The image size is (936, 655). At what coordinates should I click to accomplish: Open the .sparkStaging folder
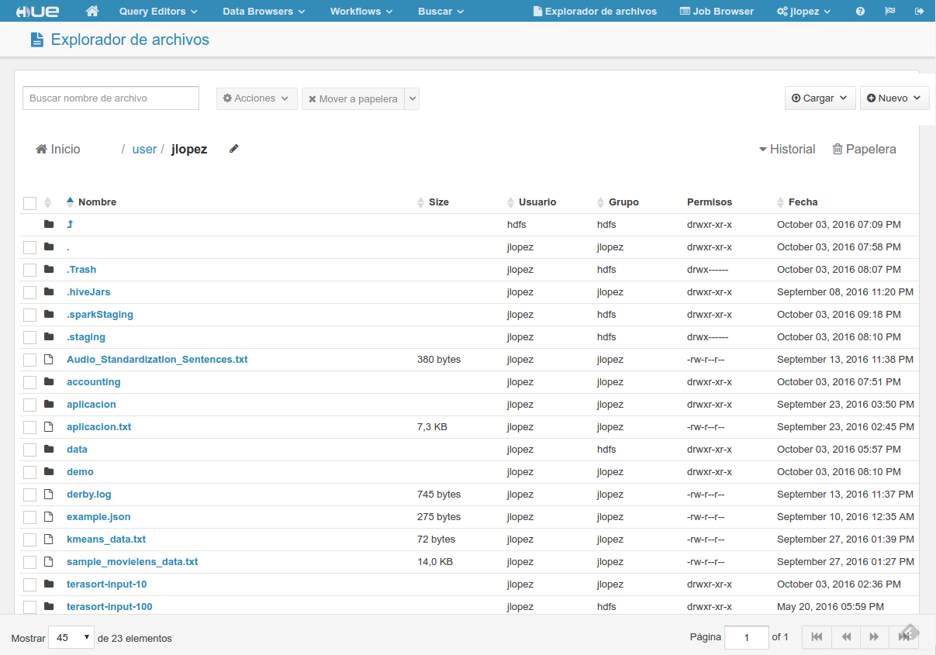pos(100,315)
